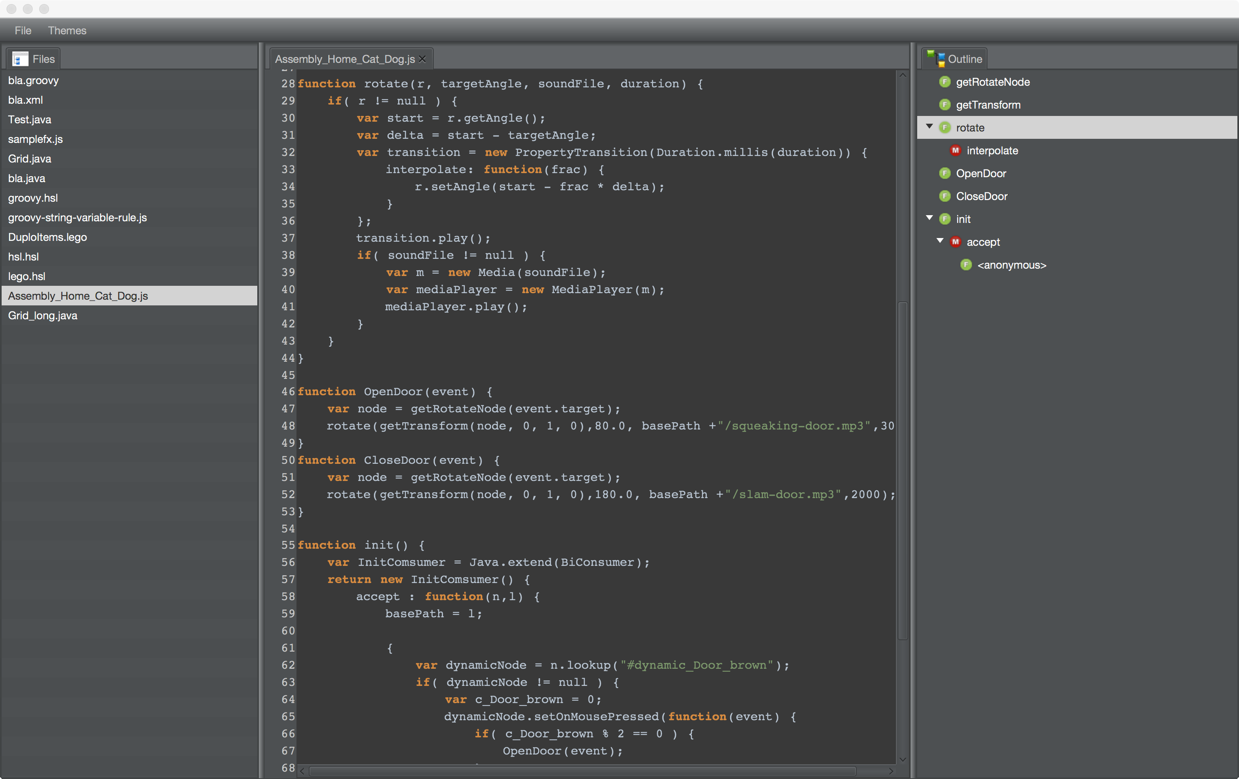Click red method icon beside interpolate

(956, 151)
